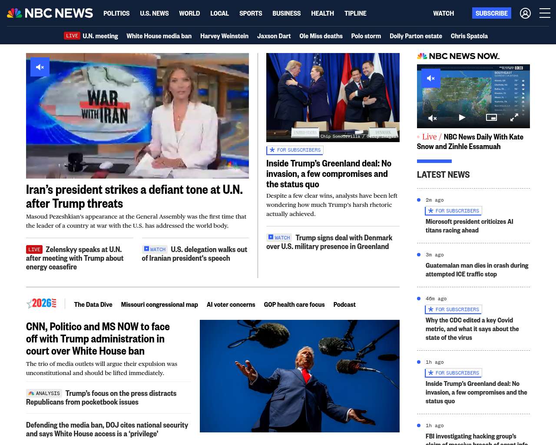Screen dimensions: 556x445
Task: Open the user account profile icon
Action: pyautogui.click(x=525, y=13)
